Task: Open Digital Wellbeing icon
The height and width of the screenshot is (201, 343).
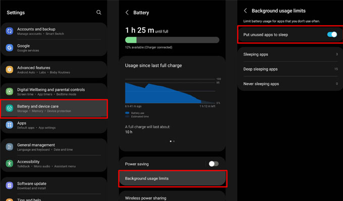Action: [x=10, y=91]
